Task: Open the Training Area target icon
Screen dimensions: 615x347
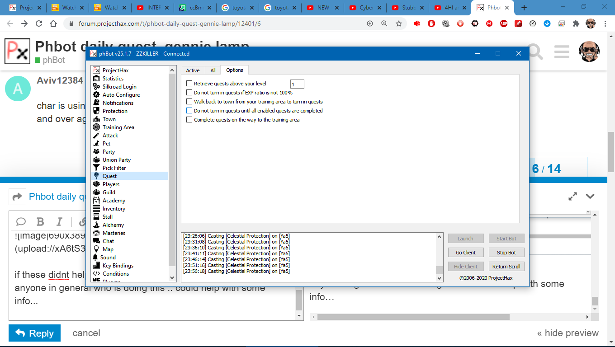Action: tap(96, 127)
